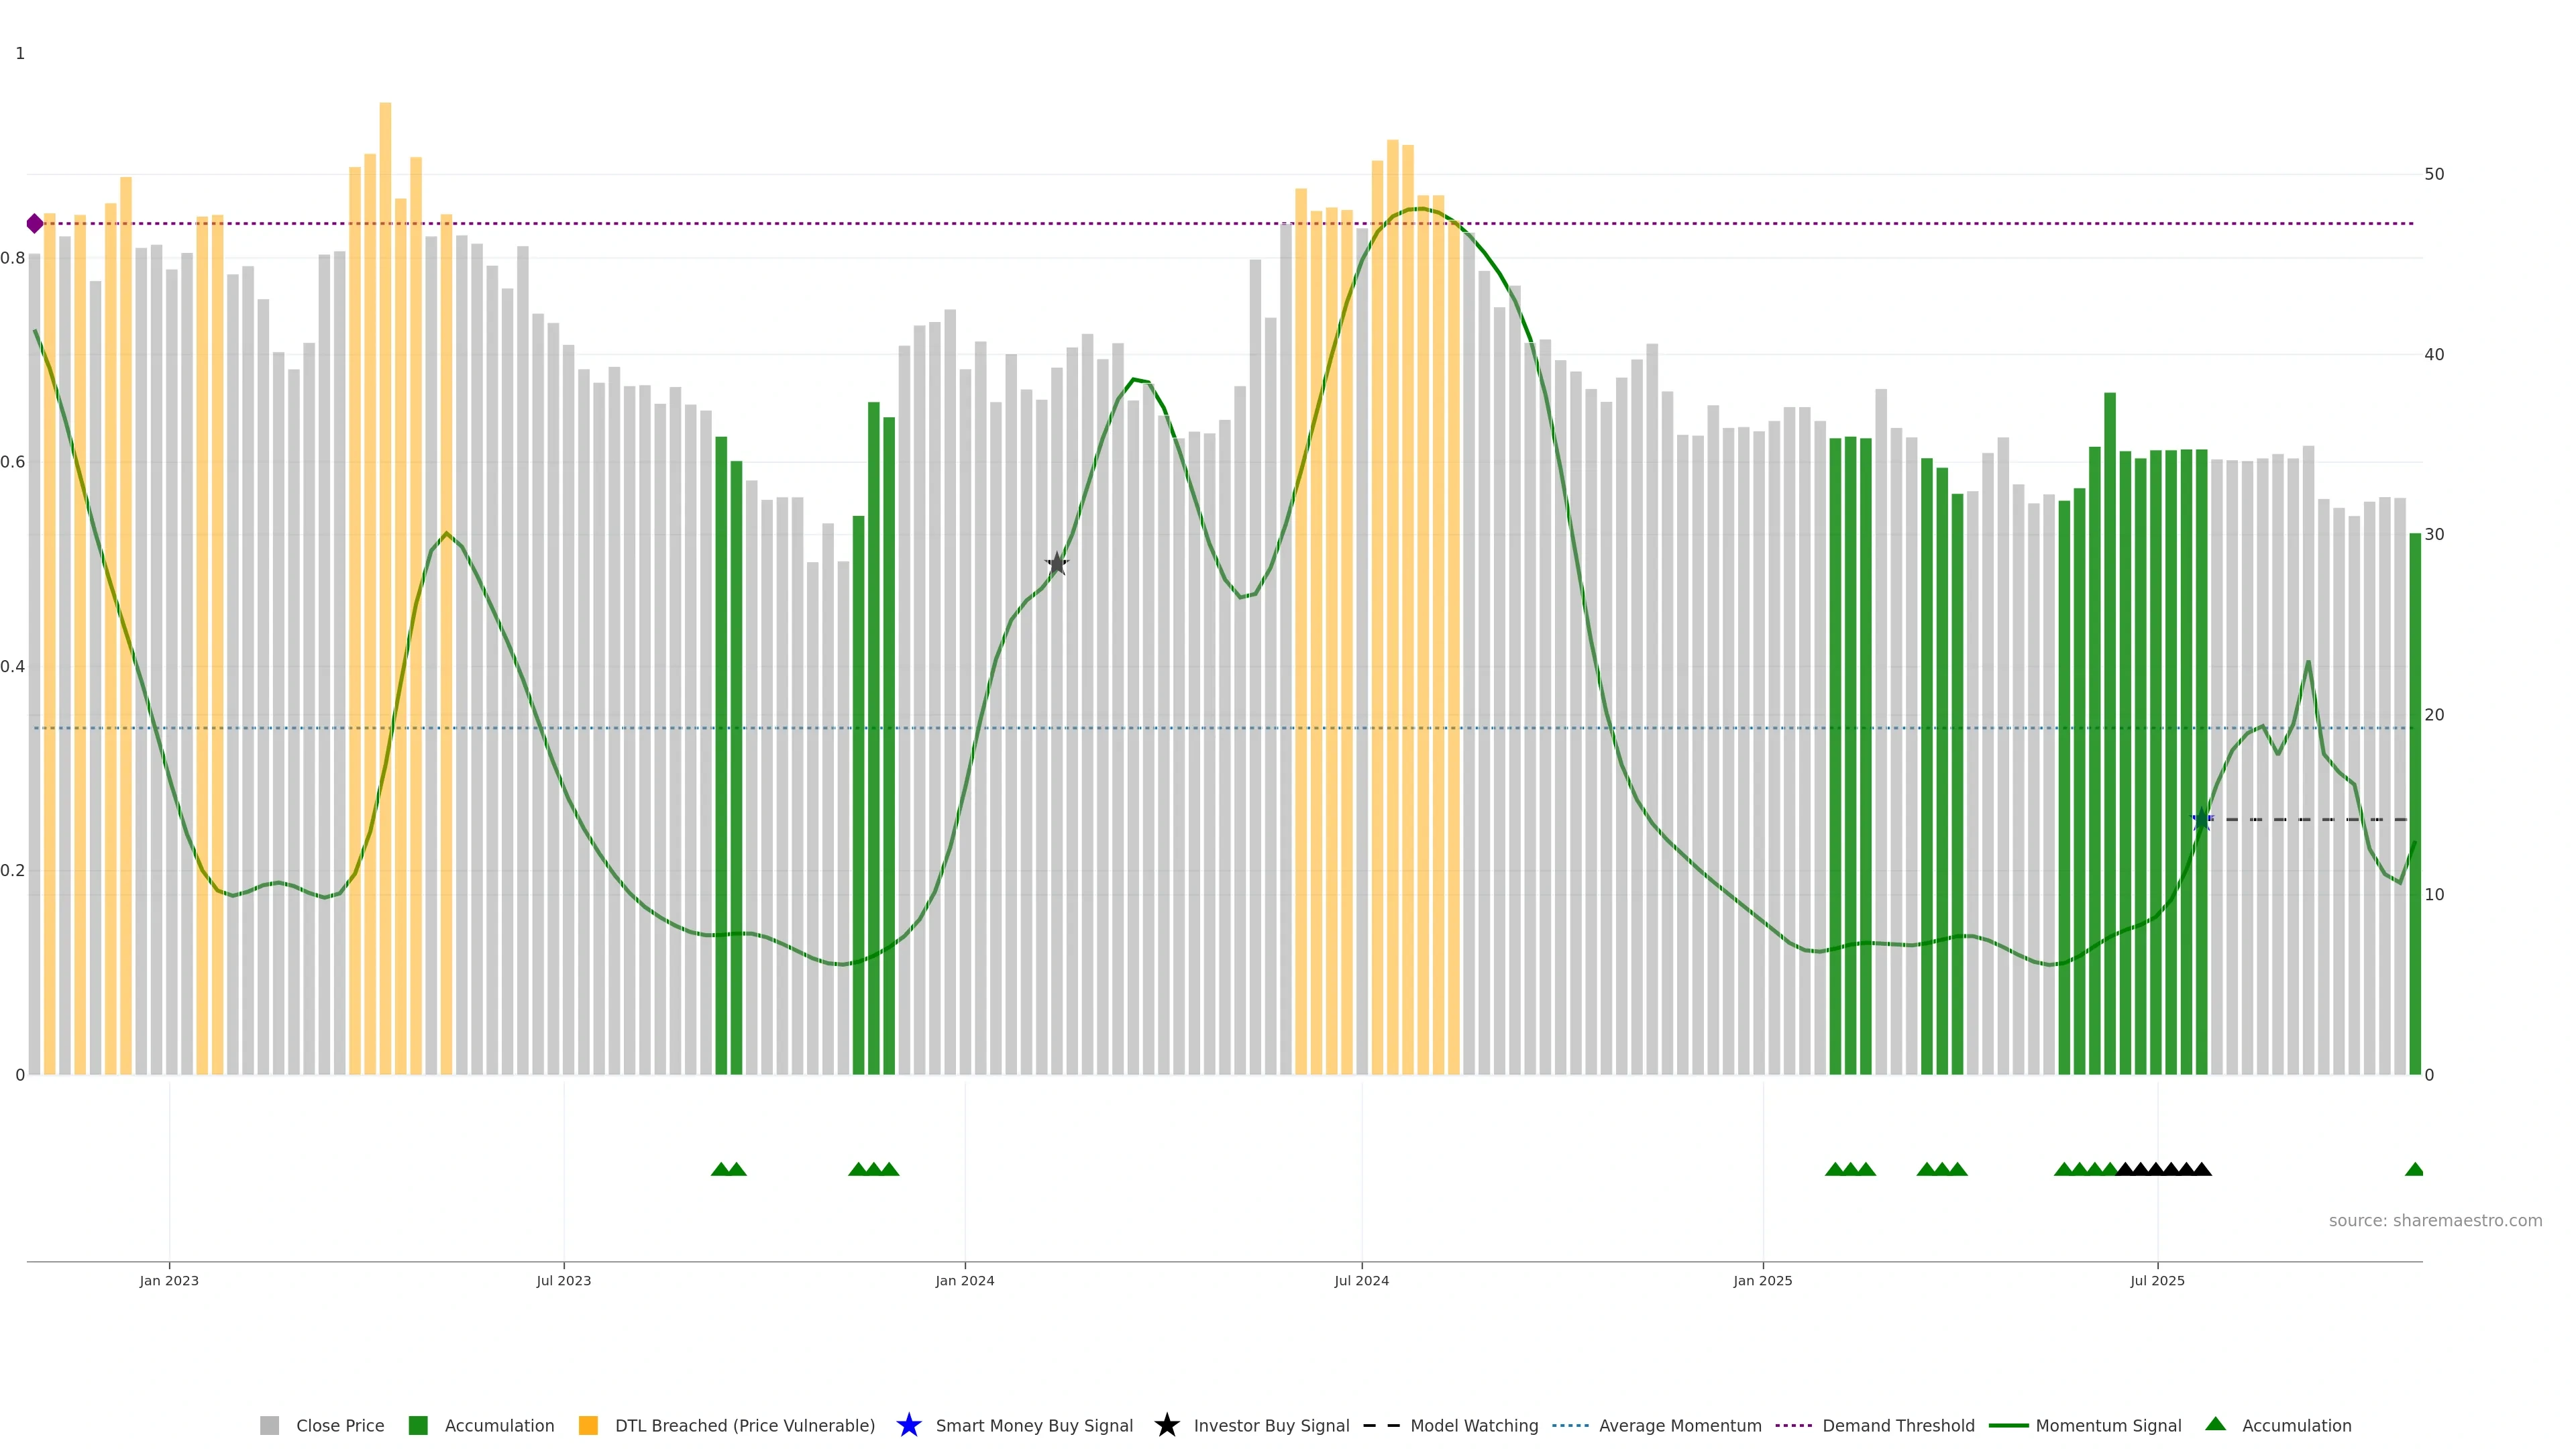Click the green Accumulation triangle legend icon
This screenshot has width=2576, height=1449.
pyautogui.click(x=2215, y=1424)
